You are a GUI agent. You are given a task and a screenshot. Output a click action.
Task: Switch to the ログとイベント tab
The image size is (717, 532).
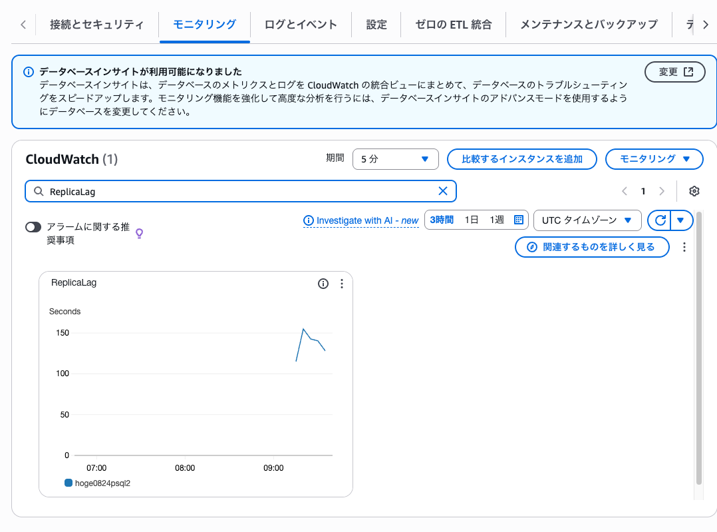(301, 25)
